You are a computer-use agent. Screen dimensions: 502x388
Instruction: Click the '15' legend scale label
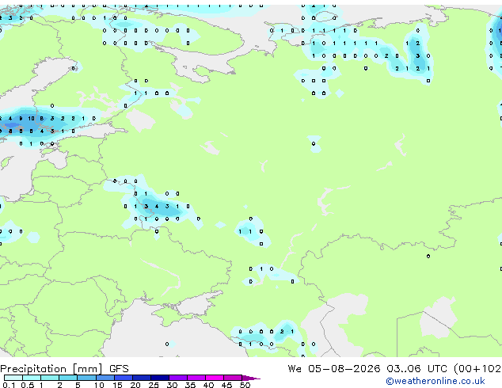coord(117,385)
